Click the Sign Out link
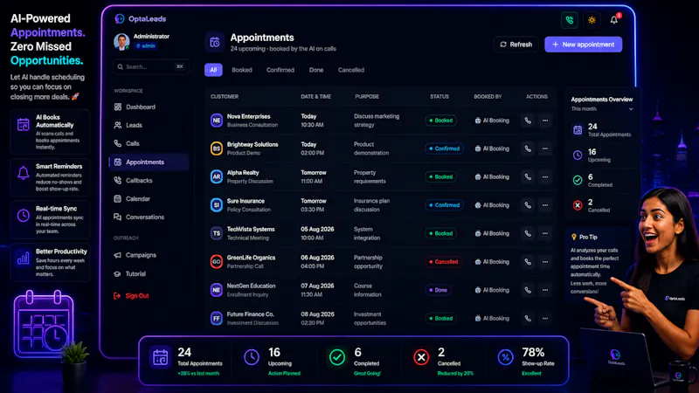 [131, 295]
